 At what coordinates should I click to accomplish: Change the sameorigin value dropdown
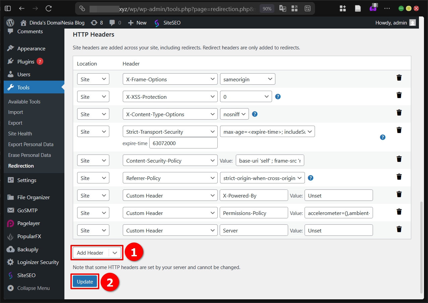pos(248,79)
